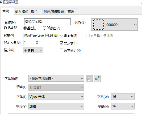Viewport: 142px width, 114px height.
Task: Select the dashed style preview thumbnail
Action: [x=98, y=25]
